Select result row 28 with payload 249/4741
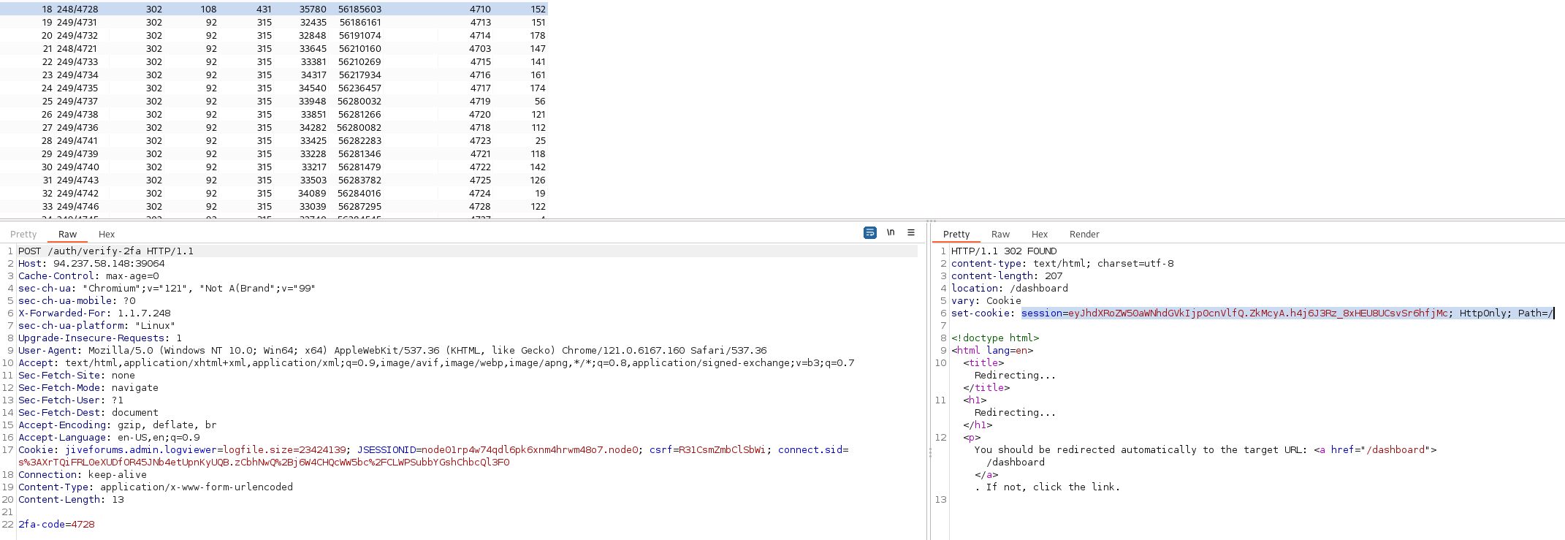Viewport: 1565px width, 540px height. click(274, 140)
